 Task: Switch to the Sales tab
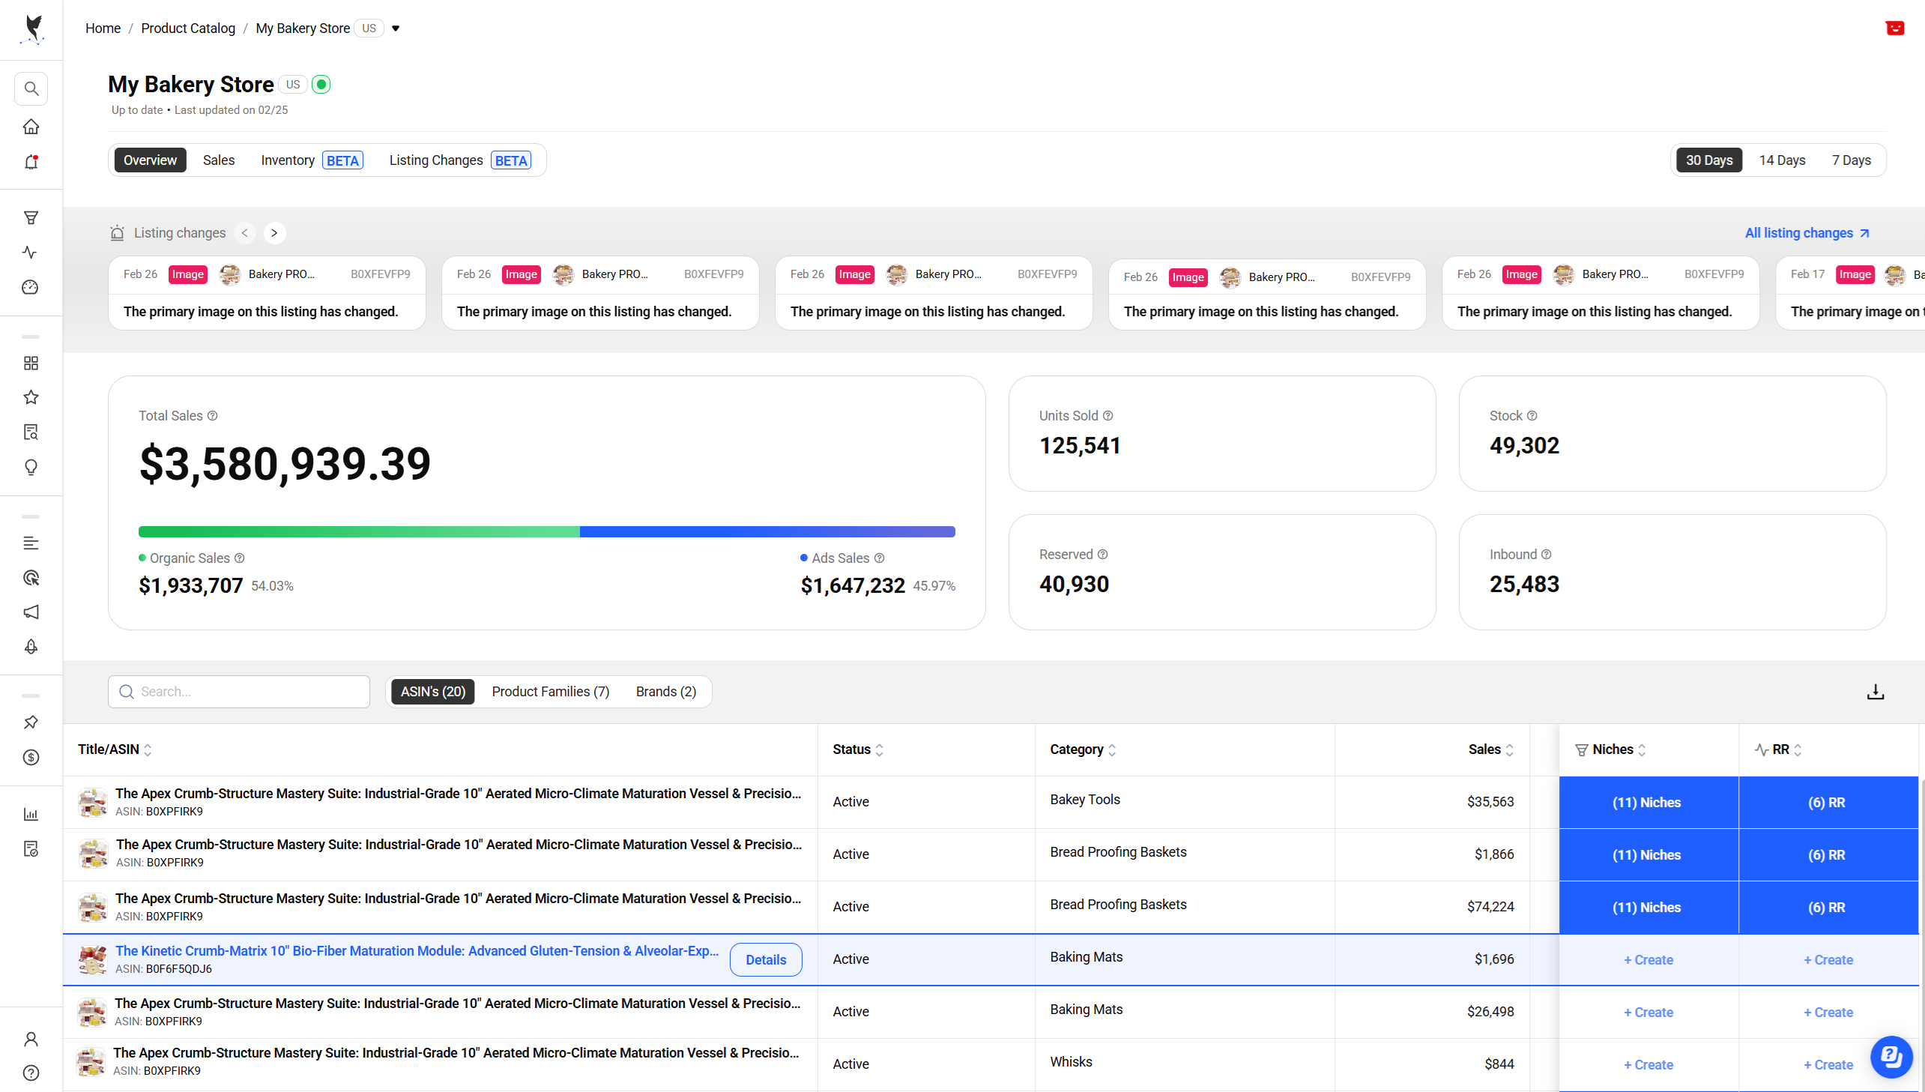pos(219,160)
